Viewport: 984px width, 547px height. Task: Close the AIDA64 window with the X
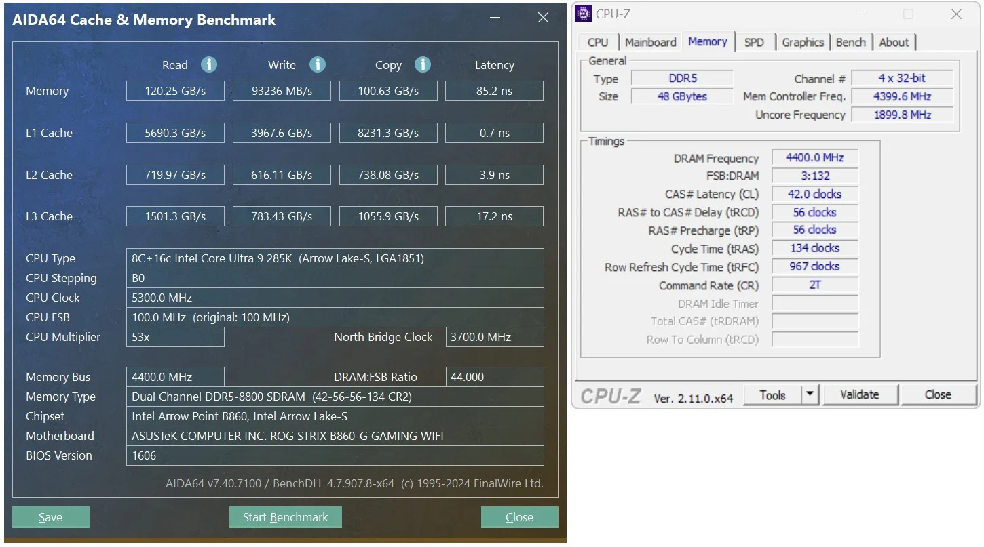(543, 18)
